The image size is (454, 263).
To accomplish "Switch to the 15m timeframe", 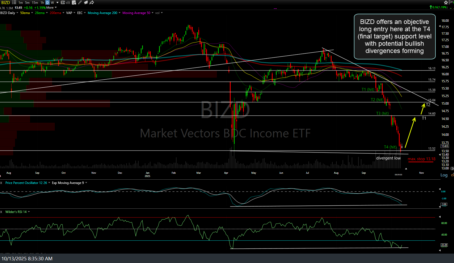I will click(x=35, y=2).
